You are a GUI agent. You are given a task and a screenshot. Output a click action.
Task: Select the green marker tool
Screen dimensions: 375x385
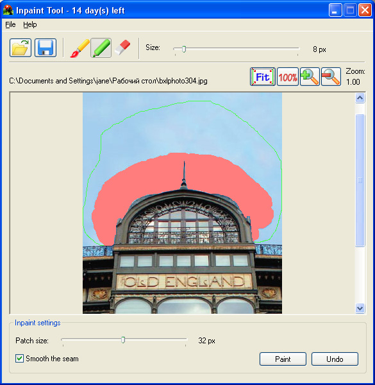tap(101, 48)
